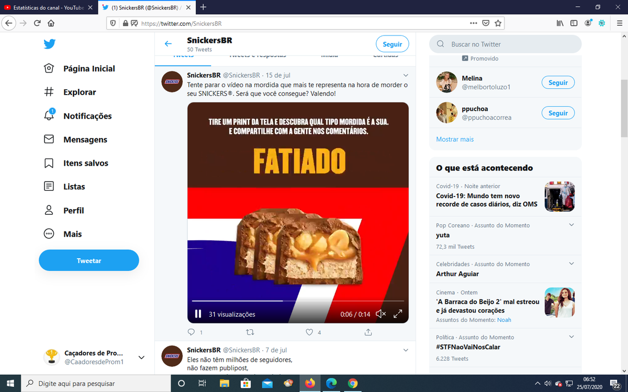Viewport: 628px width, 392px height.
Task: Open the Caçadores de Prom account switcher
Action: point(94,358)
